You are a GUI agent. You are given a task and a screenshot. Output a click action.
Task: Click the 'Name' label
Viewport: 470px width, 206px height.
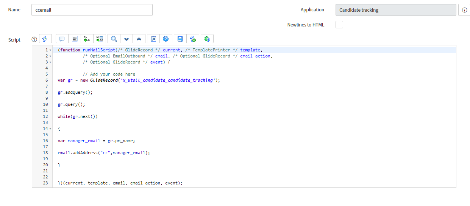point(14,9)
